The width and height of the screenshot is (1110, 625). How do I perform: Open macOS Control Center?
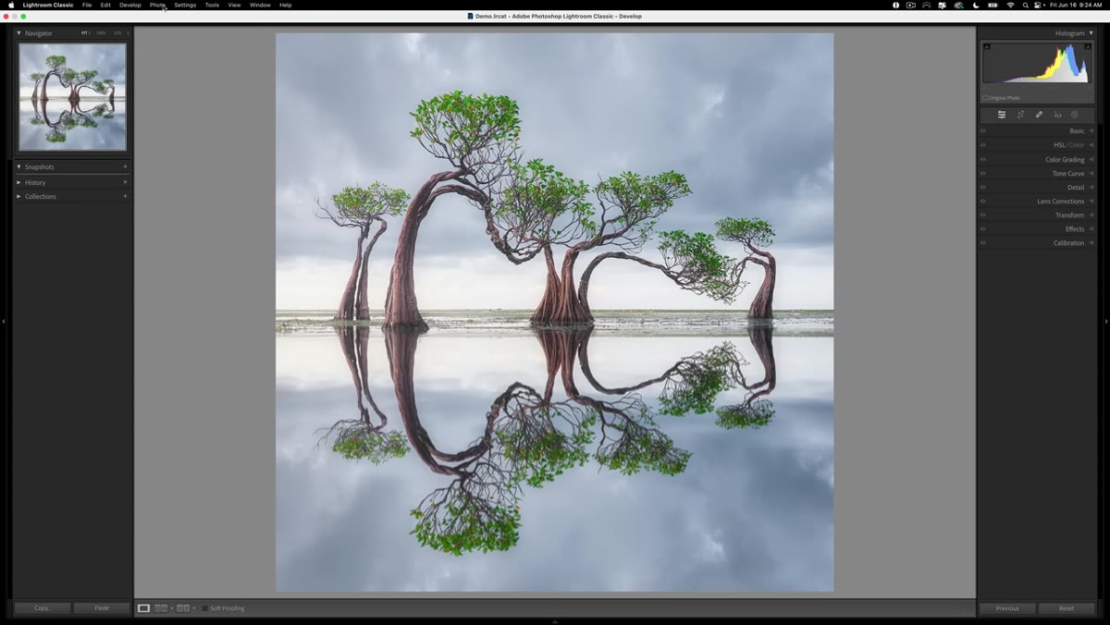[x=1039, y=5]
